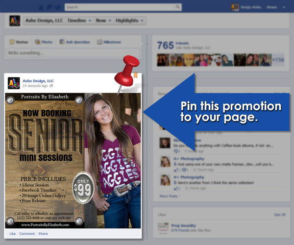This screenshot has height=245, width=294.
Task: Expand the Timeline dropdown
Action: pyautogui.click(x=79, y=21)
